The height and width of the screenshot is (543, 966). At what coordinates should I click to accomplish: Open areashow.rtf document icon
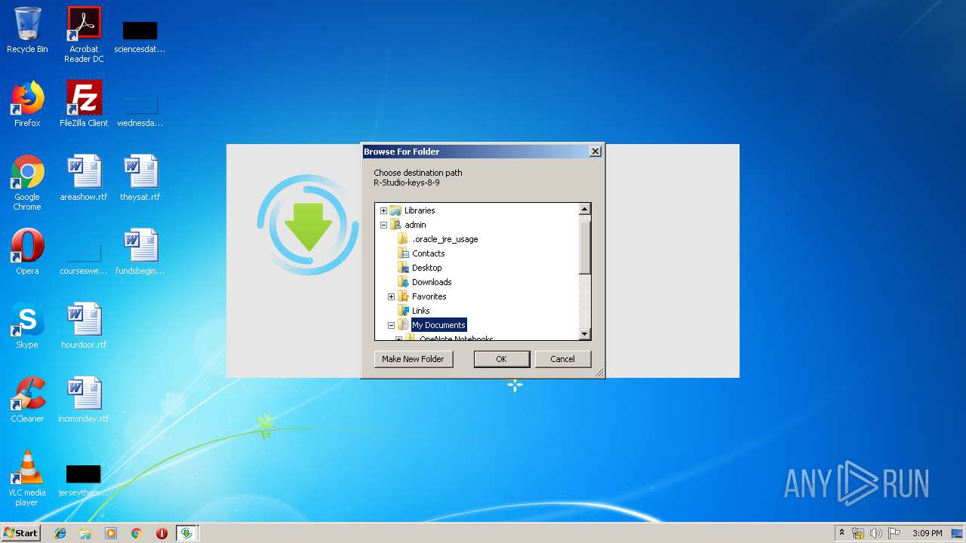point(84,178)
